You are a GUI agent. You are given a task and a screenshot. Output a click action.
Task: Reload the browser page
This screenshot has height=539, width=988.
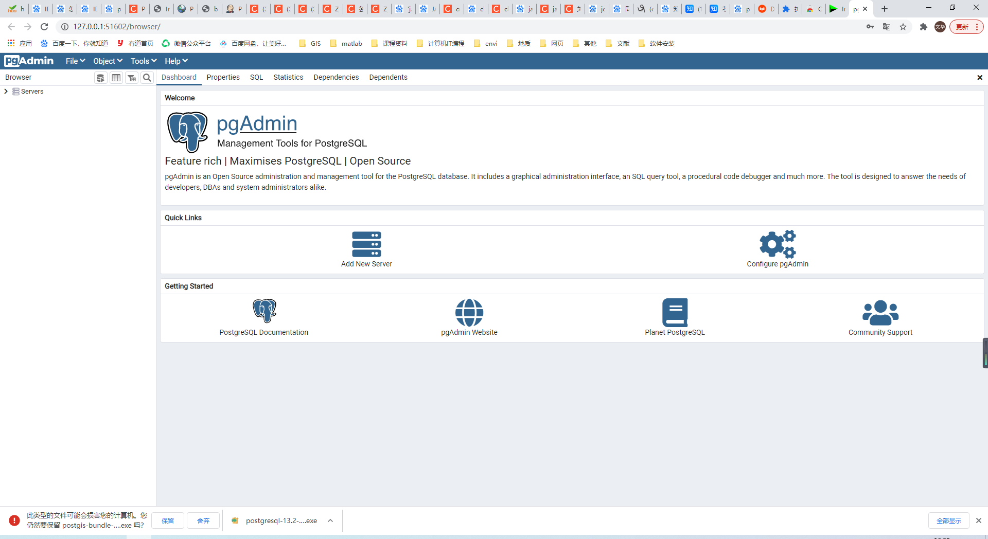coord(44,27)
